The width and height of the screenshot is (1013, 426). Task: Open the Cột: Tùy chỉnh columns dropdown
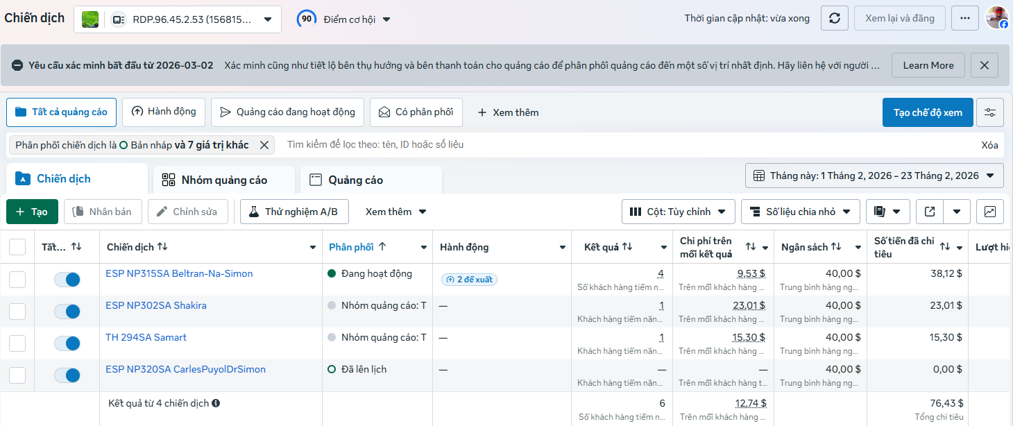[x=679, y=212]
